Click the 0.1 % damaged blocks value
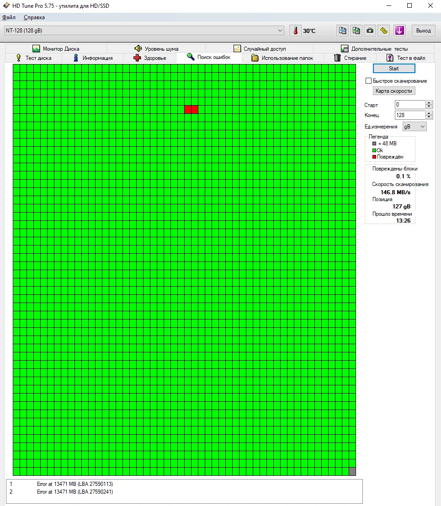 [403, 176]
